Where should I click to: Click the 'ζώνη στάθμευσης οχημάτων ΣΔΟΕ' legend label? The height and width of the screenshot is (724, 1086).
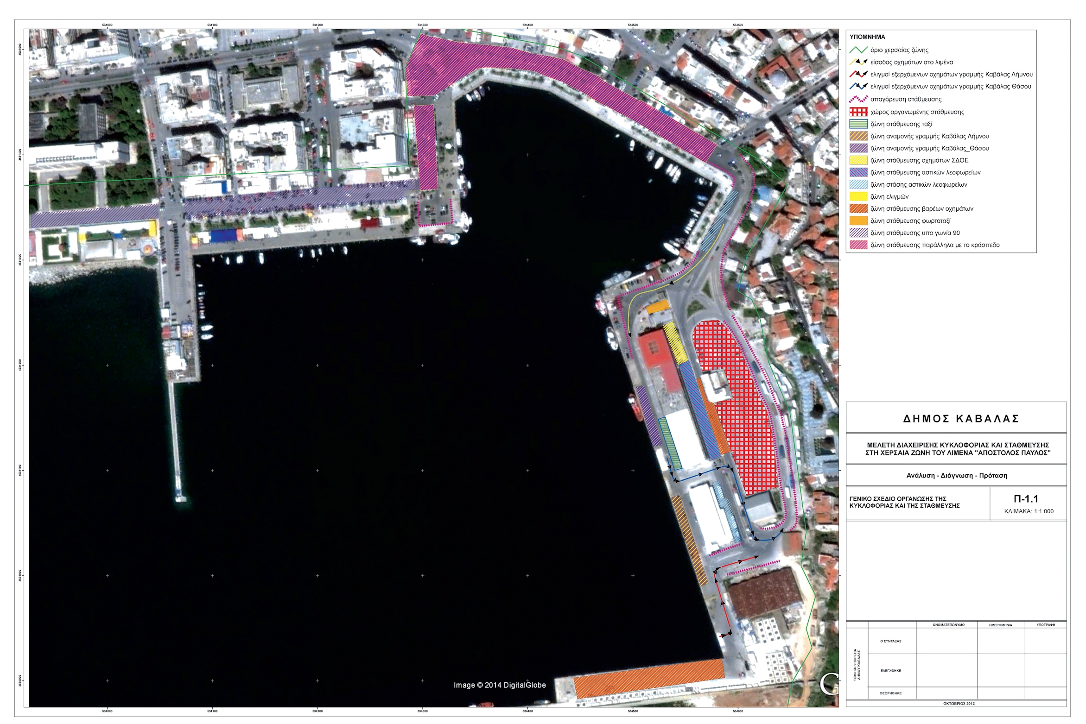919,160
